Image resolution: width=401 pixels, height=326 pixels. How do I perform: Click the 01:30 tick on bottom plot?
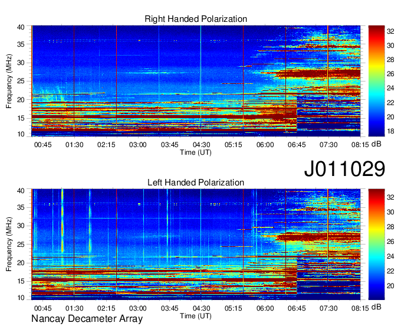coord(74,308)
